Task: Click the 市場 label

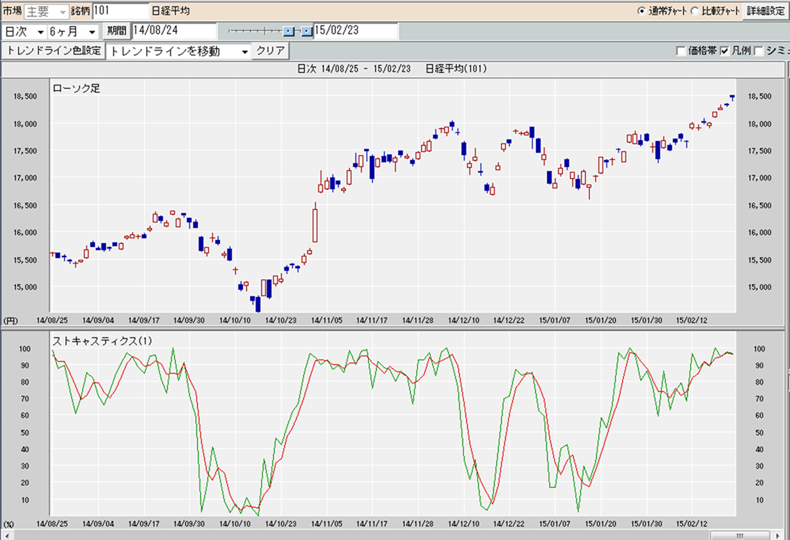Action: [x=12, y=10]
